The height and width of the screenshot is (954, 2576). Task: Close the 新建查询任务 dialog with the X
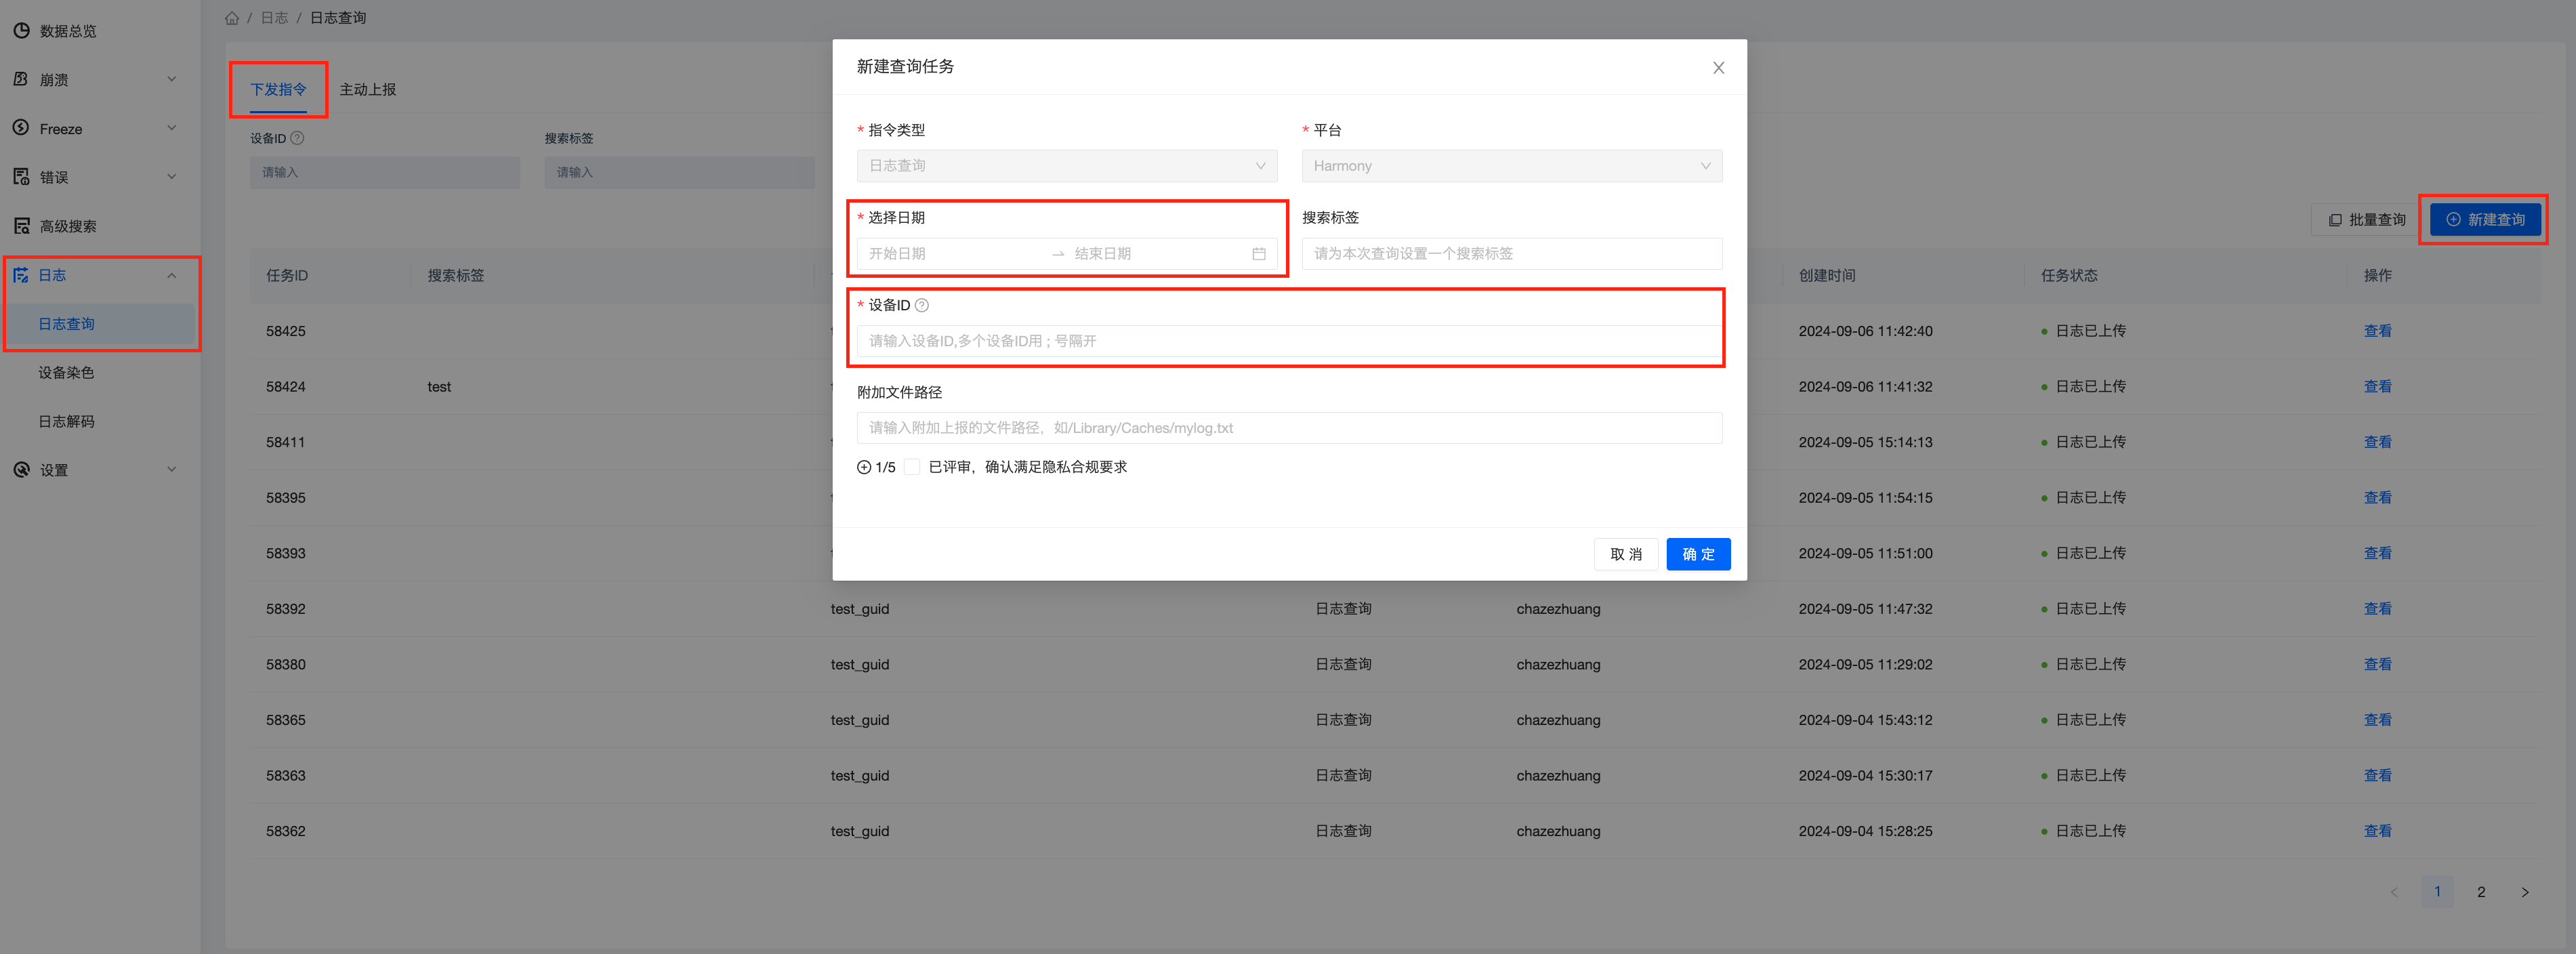1718,68
